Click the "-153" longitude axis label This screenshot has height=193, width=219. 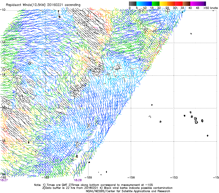coord(174,178)
